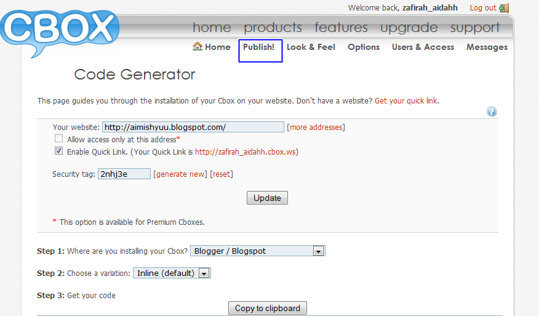Uncheck the Enable Quick Link checkbox
539x316 pixels.
(59, 151)
